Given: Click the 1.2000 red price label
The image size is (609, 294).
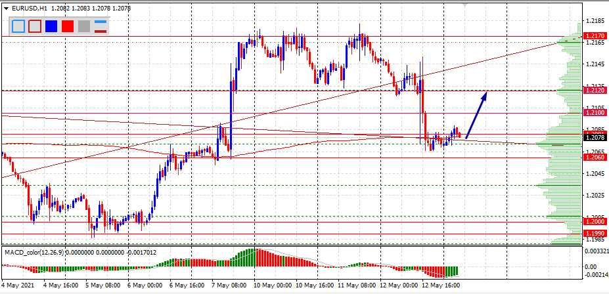Looking at the screenshot, I should click(594, 222).
